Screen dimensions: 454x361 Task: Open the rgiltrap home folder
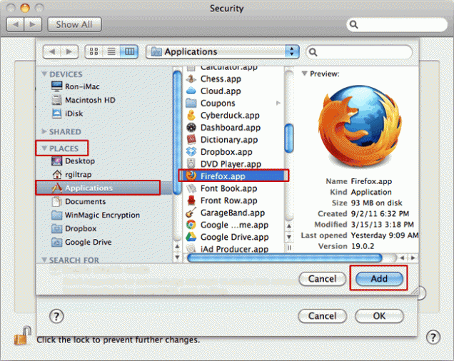tap(71, 175)
